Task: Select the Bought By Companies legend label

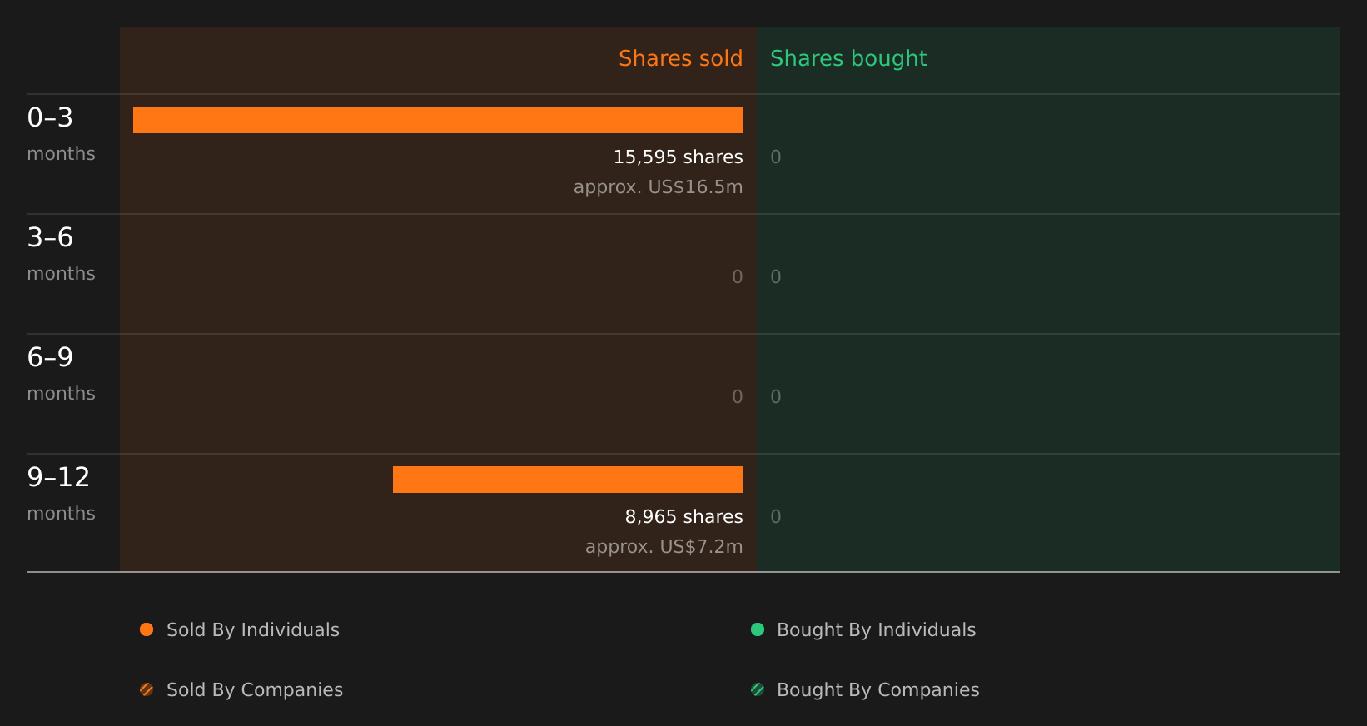Action: [877, 689]
